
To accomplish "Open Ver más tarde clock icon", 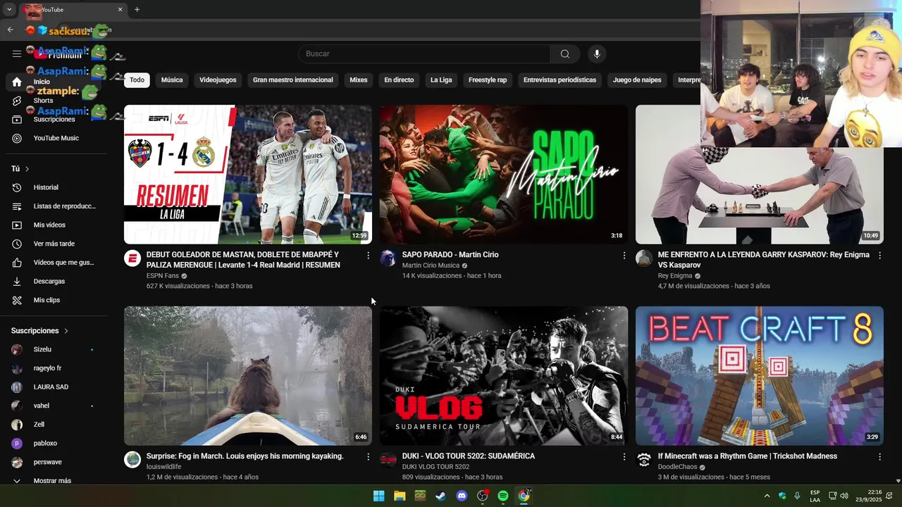I will tap(17, 244).
